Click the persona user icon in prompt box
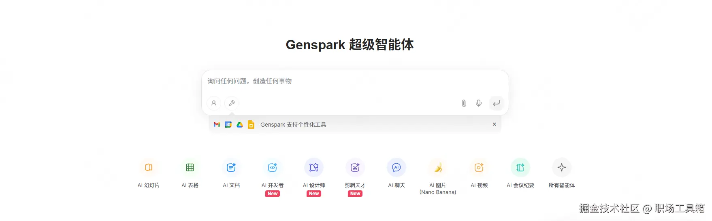712x221 pixels. tap(214, 103)
